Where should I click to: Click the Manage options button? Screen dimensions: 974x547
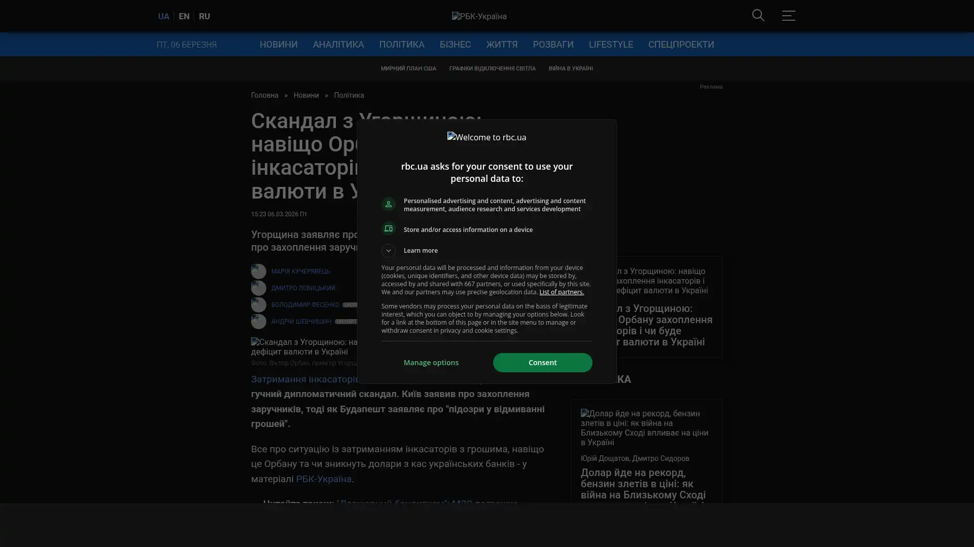(431, 363)
